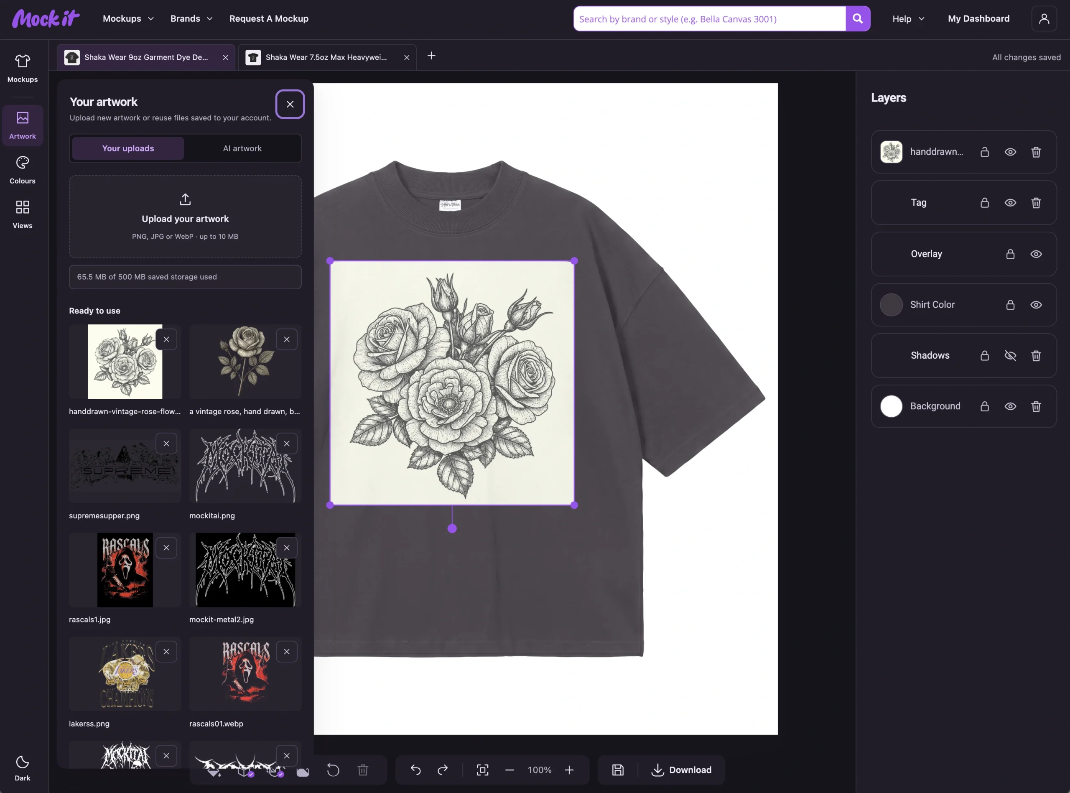This screenshot has height=793, width=1070.
Task: Click the user account icon
Action: pos(1044,19)
